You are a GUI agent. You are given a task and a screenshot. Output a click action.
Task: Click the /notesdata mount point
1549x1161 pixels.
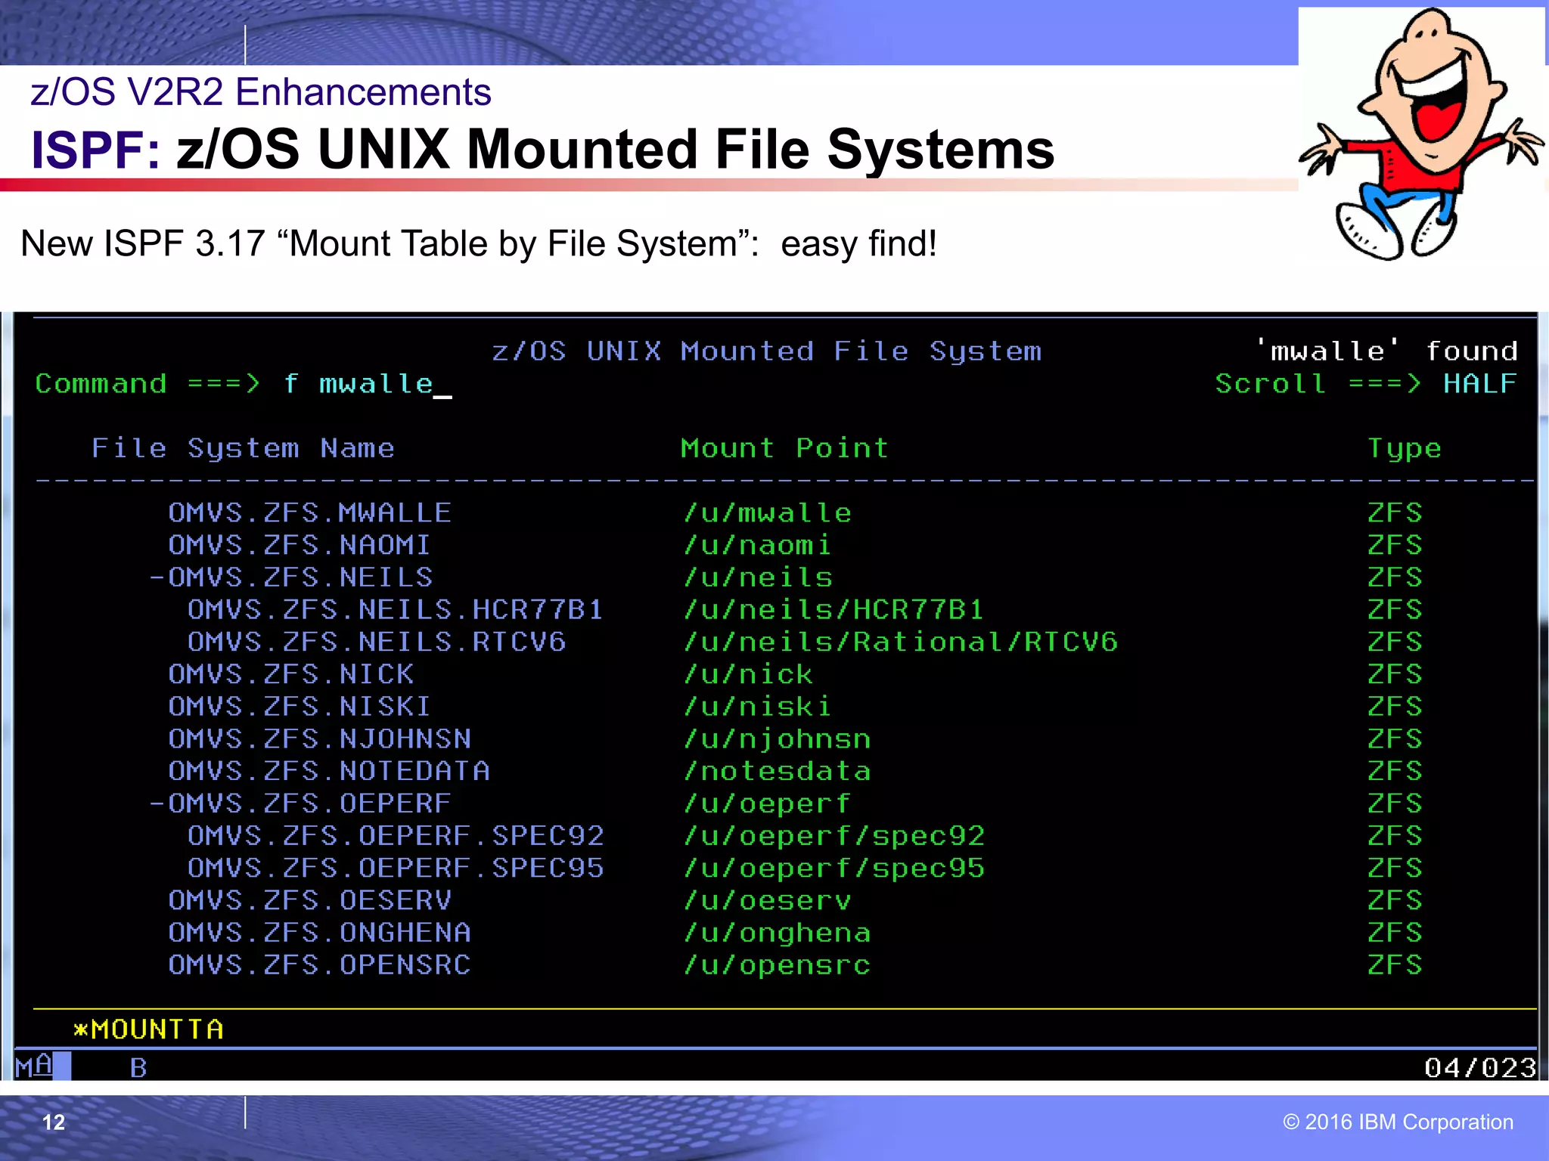coord(777,771)
